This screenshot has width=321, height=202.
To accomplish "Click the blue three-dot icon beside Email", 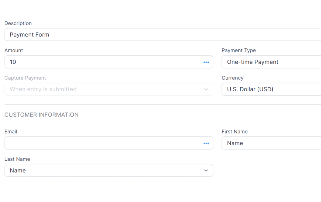I will pyautogui.click(x=206, y=143).
